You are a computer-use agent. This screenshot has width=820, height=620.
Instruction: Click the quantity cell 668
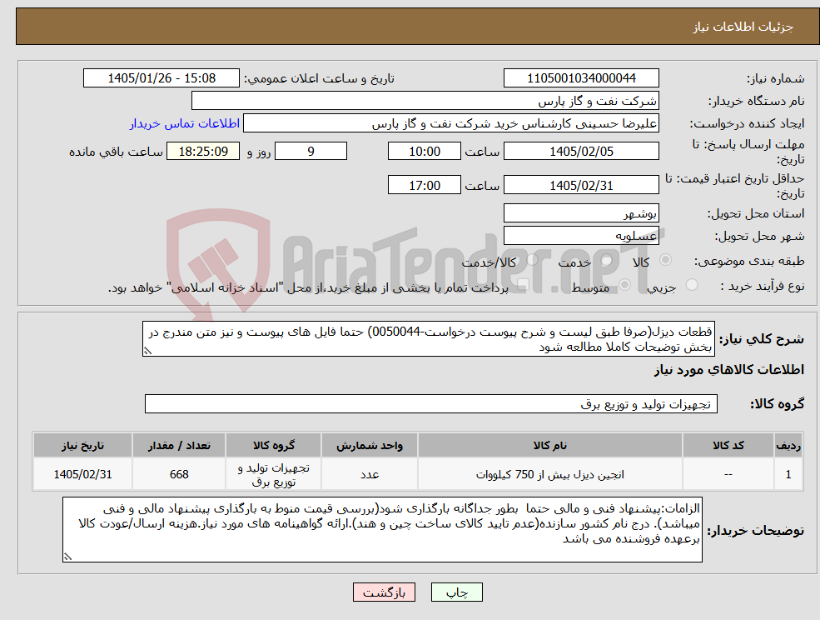[x=179, y=474]
